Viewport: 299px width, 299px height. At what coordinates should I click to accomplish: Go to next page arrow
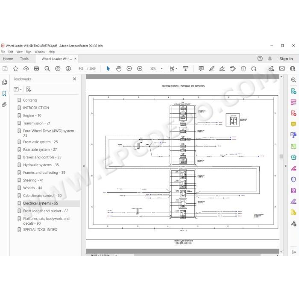click(x=68, y=69)
